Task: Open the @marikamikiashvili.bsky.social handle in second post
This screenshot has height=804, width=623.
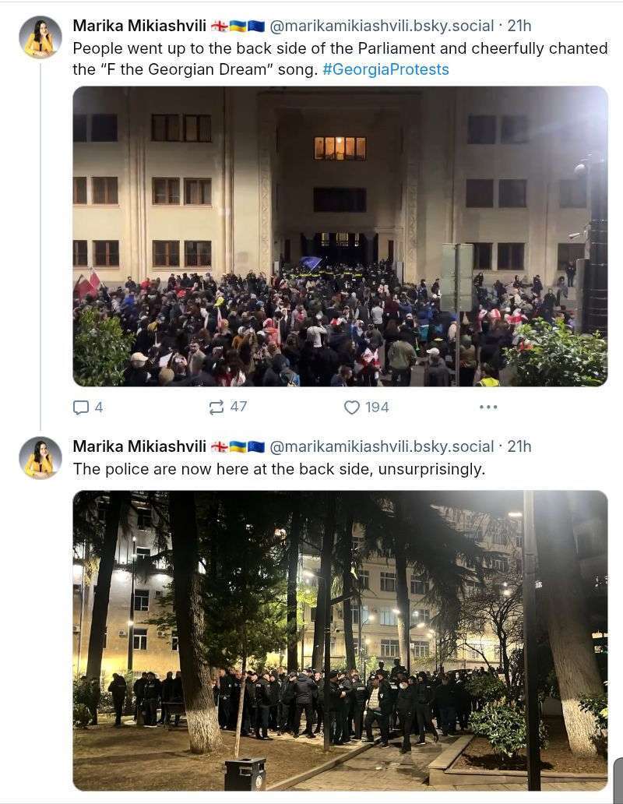Action: 382,446
